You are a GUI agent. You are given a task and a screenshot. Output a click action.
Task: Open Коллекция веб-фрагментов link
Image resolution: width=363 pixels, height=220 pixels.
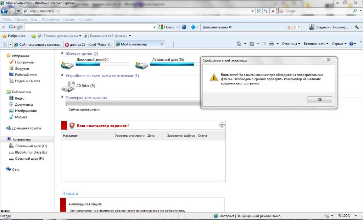pyautogui.click(x=108, y=36)
